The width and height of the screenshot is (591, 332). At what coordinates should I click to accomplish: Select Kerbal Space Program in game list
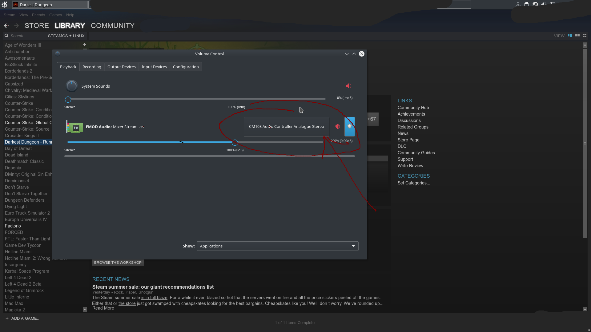point(27,271)
